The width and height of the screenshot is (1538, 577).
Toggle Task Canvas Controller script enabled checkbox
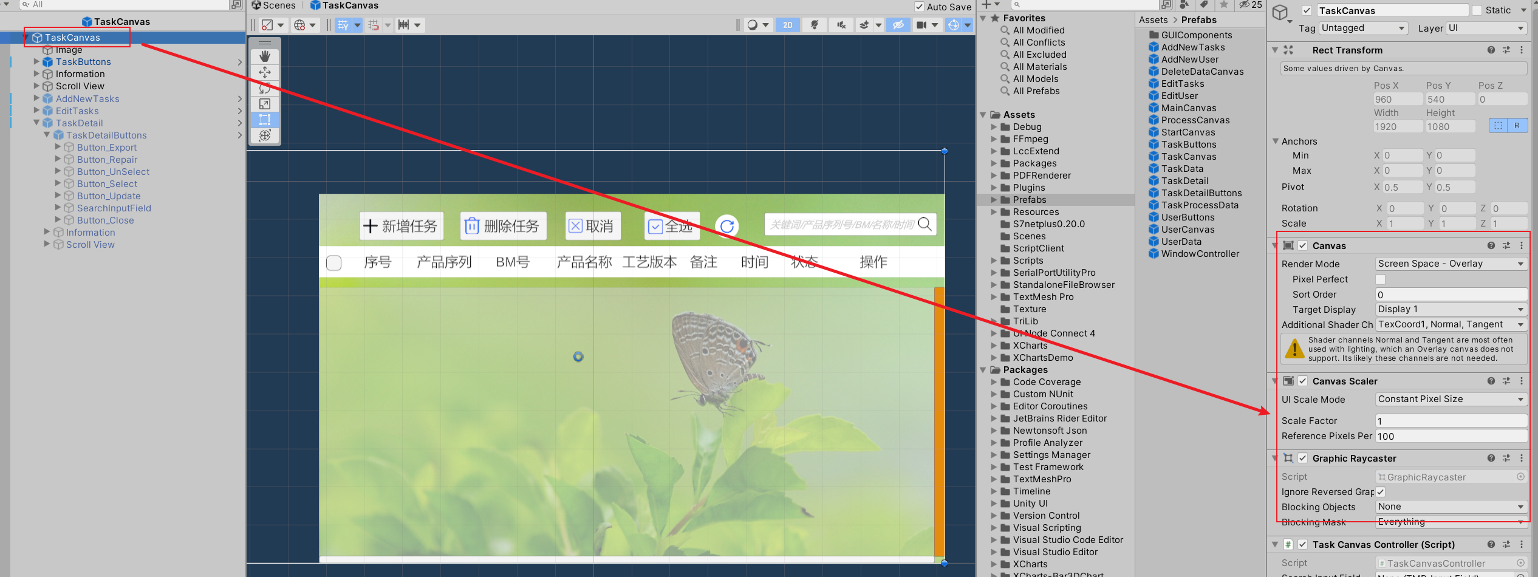tap(1303, 544)
